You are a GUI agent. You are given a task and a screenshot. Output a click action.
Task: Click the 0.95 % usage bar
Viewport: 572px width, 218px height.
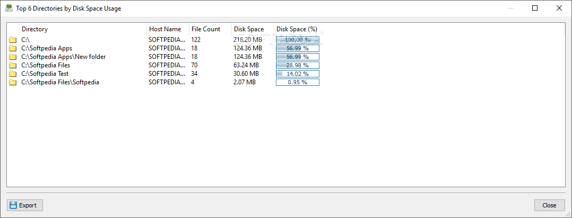click(x=298, y=82)
